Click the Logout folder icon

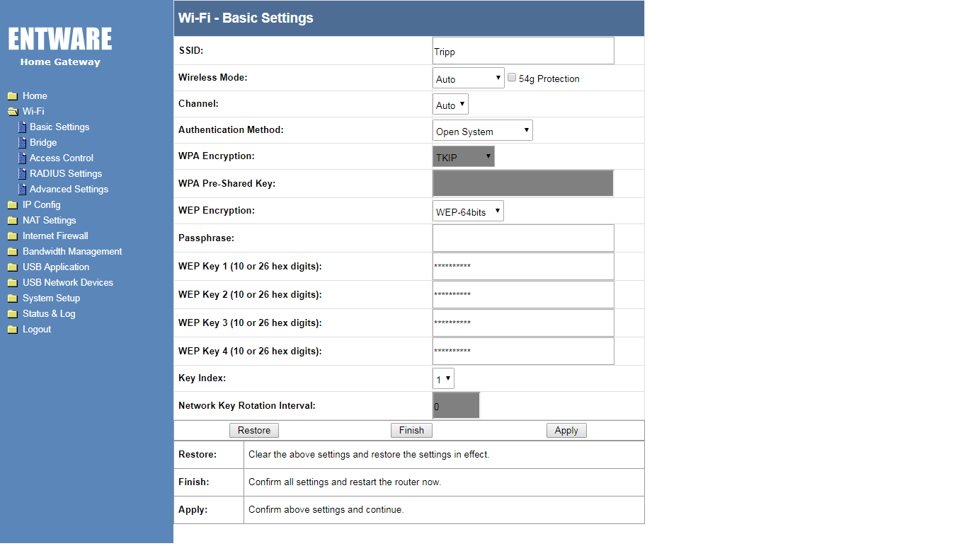click(x=12, y=330)
